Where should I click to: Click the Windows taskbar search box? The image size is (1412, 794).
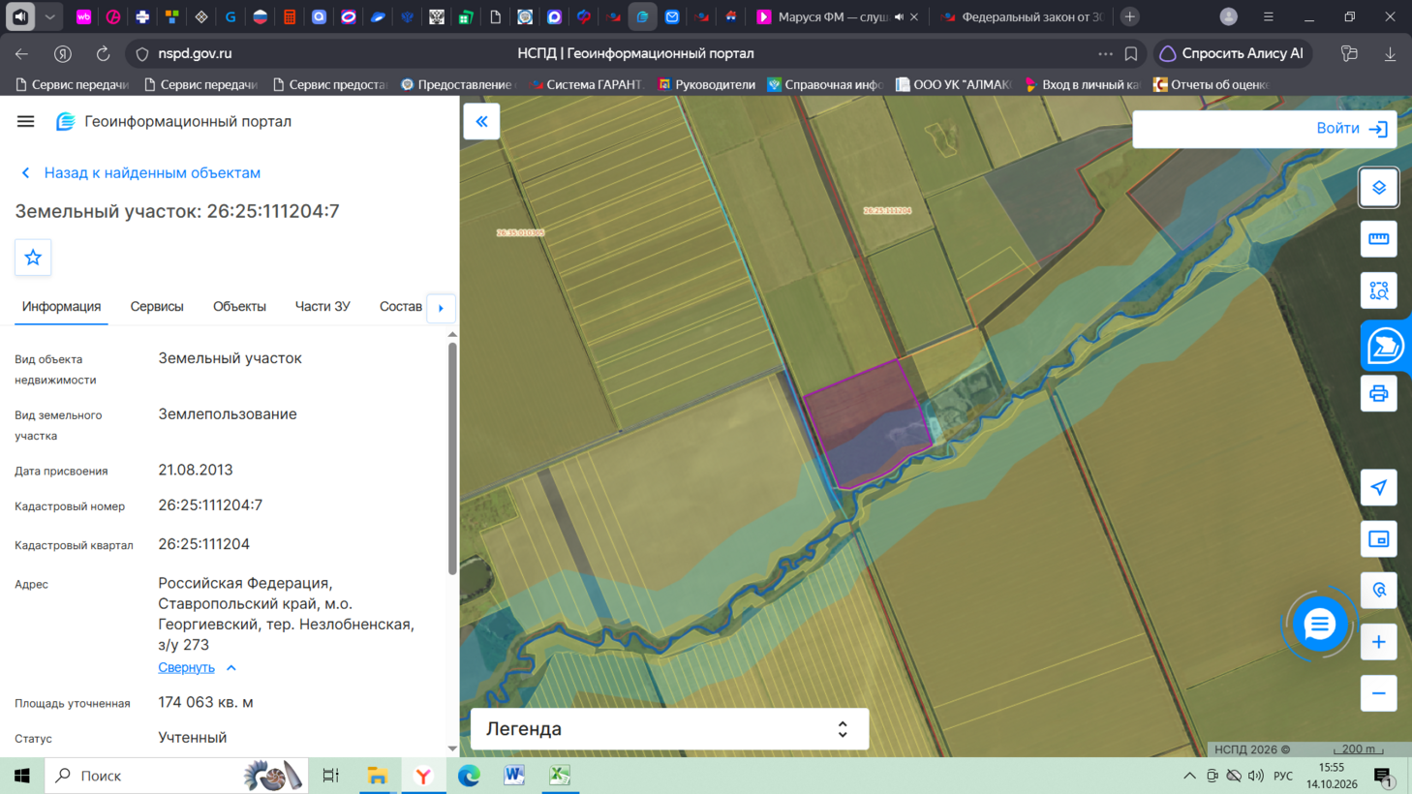click(177, 776)
